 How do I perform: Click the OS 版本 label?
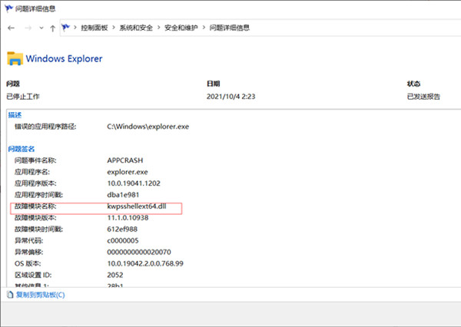point(28,263)
